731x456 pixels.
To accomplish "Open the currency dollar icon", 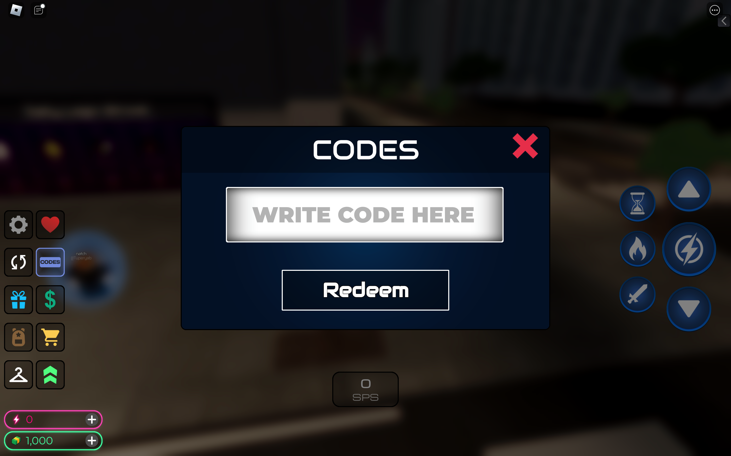I will 51,299.
